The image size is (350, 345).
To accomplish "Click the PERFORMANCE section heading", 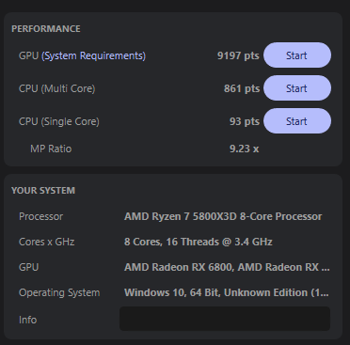I will 46,29.
